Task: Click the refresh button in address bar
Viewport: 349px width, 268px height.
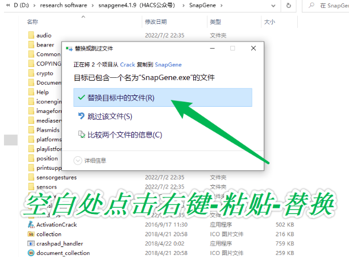Action: tap(288, 5)
